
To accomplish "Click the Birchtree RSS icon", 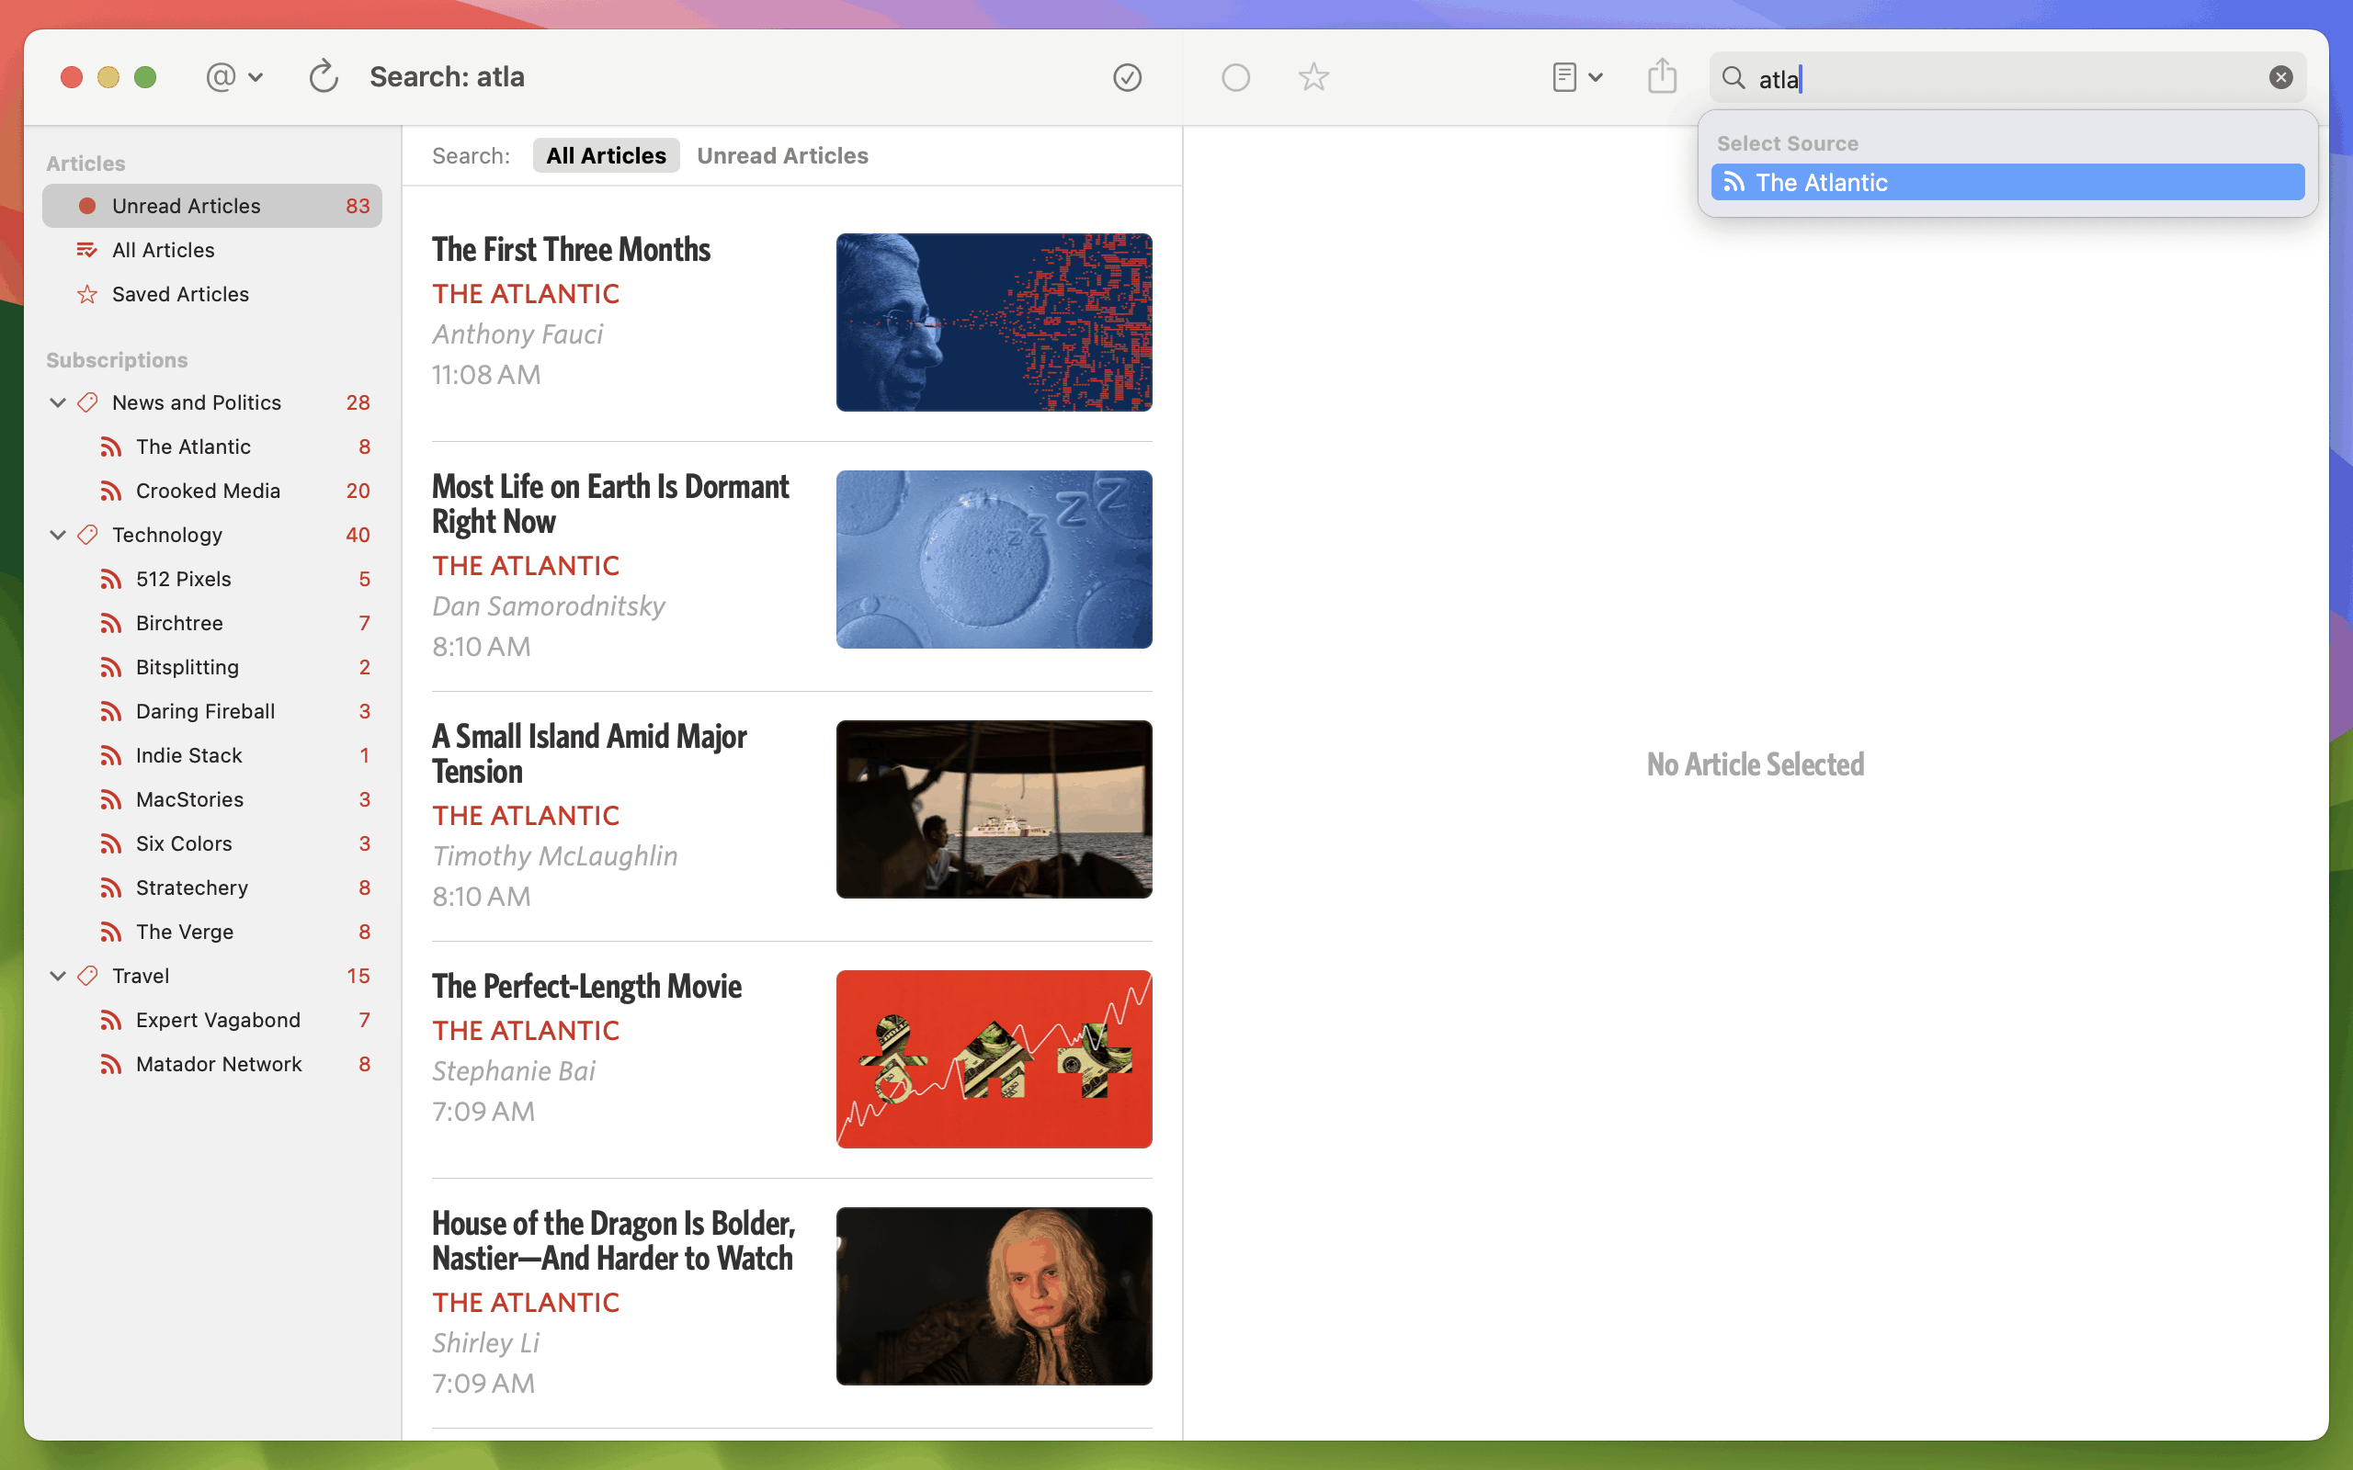I will 111,623.
